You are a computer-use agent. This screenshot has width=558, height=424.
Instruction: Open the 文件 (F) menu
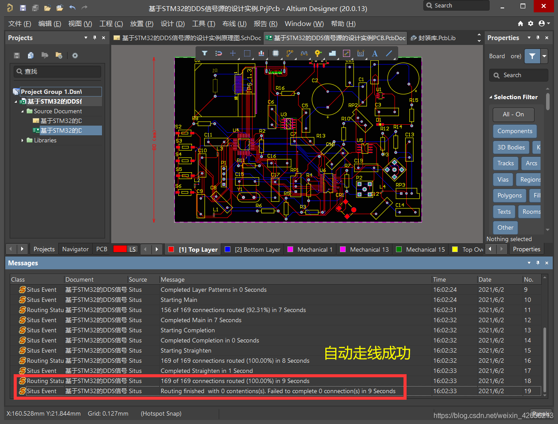(20, 23)
